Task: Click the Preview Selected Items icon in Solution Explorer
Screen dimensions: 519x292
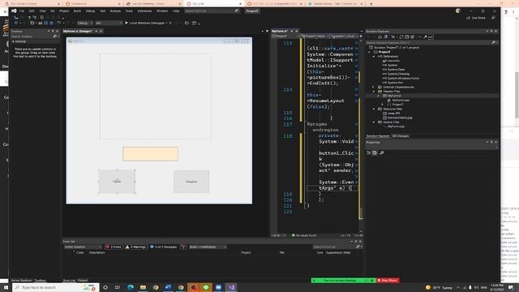Action: click(x=431, y=37)
